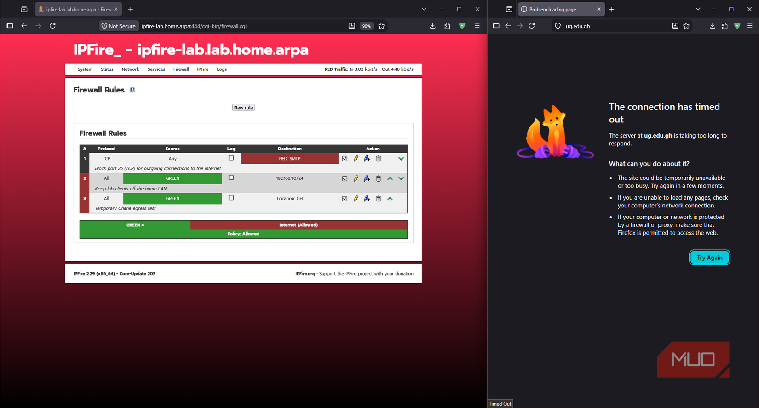Delete rule 3 Ghana egress test trash icon
759x408 pixels.
click(x=379, y=199)
